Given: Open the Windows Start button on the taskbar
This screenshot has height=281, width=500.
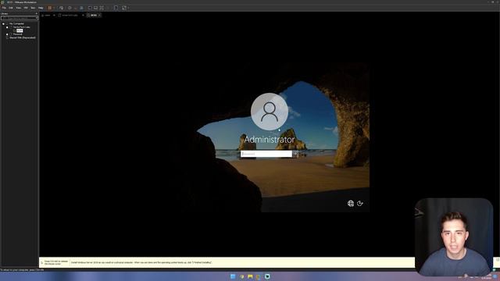Looking at the screenshot, I should (x=233, y=276).
